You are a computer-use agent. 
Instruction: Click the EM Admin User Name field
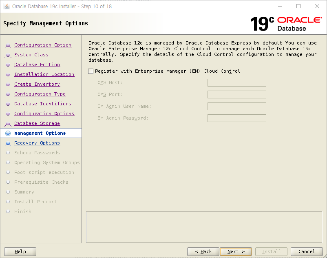(x=237, y=106)
